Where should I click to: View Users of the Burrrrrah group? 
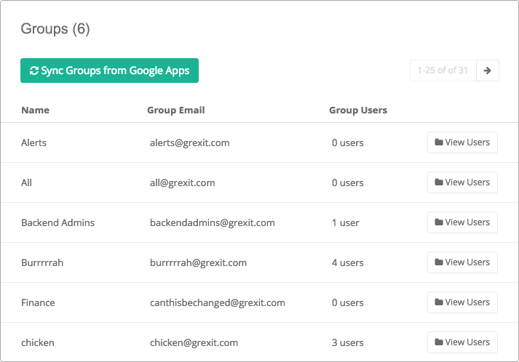coord(462,262)
